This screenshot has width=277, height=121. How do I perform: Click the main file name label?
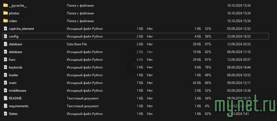pos(13,83)
